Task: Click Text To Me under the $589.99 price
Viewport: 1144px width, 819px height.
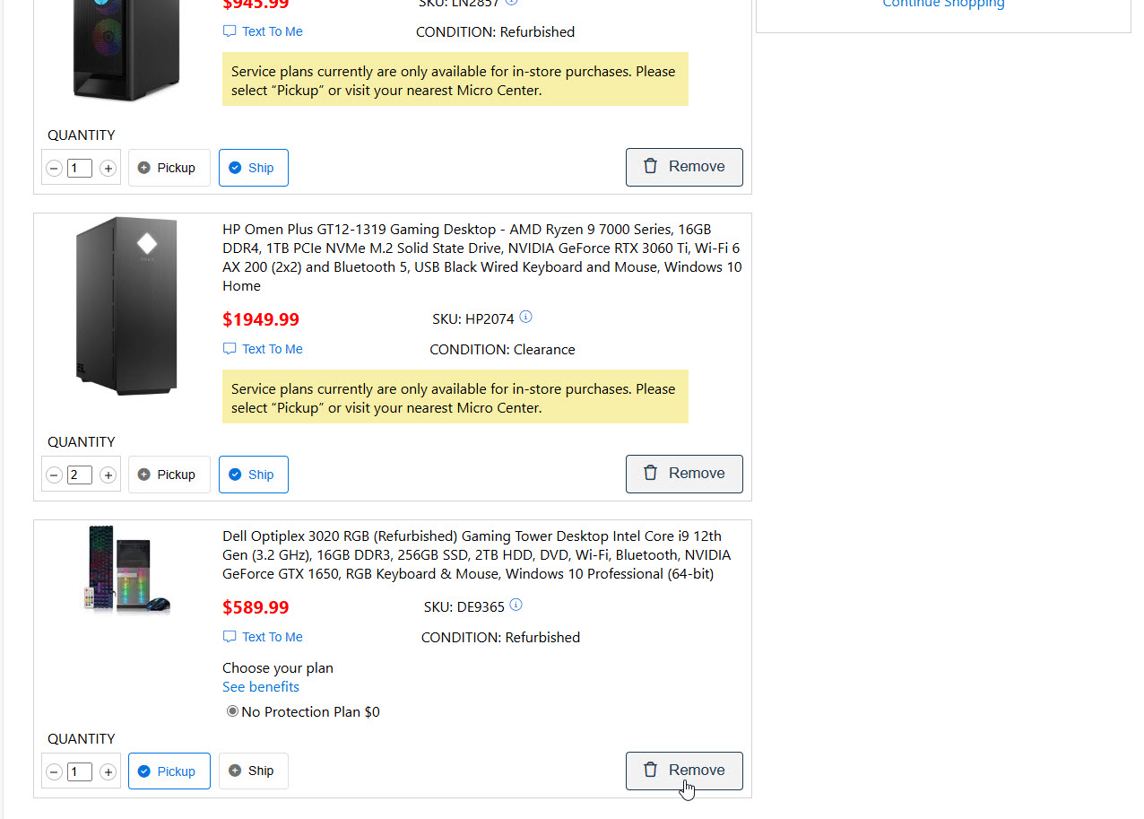Action: (263, 637)
